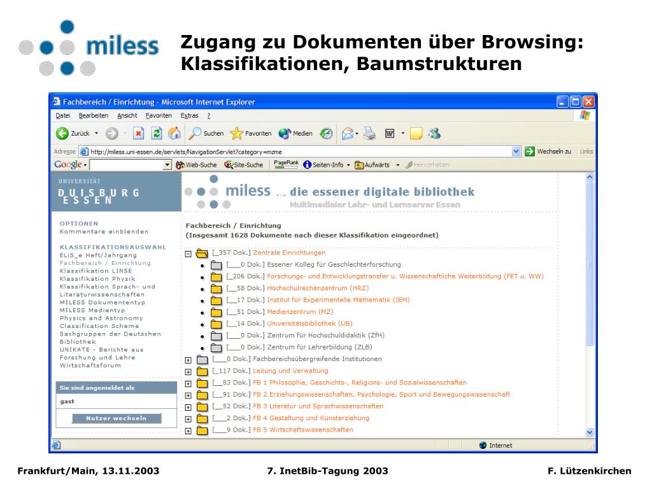Viewport: 652px width, 489px height.
Task: Open the Messenger people icon
Action: (434, 134)
